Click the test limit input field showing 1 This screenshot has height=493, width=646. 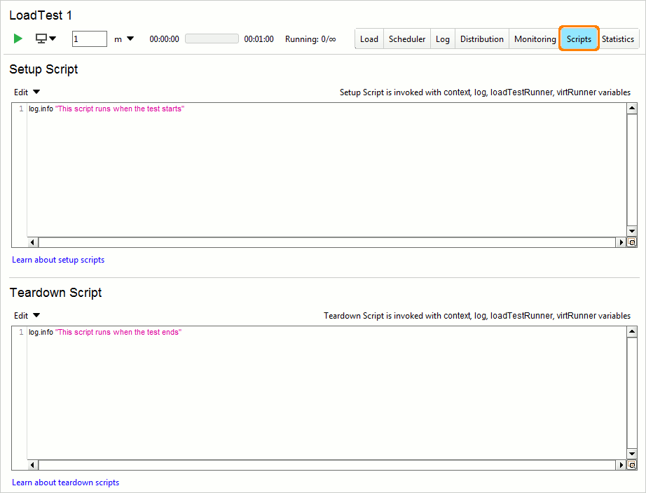click(x=89, y=39)
